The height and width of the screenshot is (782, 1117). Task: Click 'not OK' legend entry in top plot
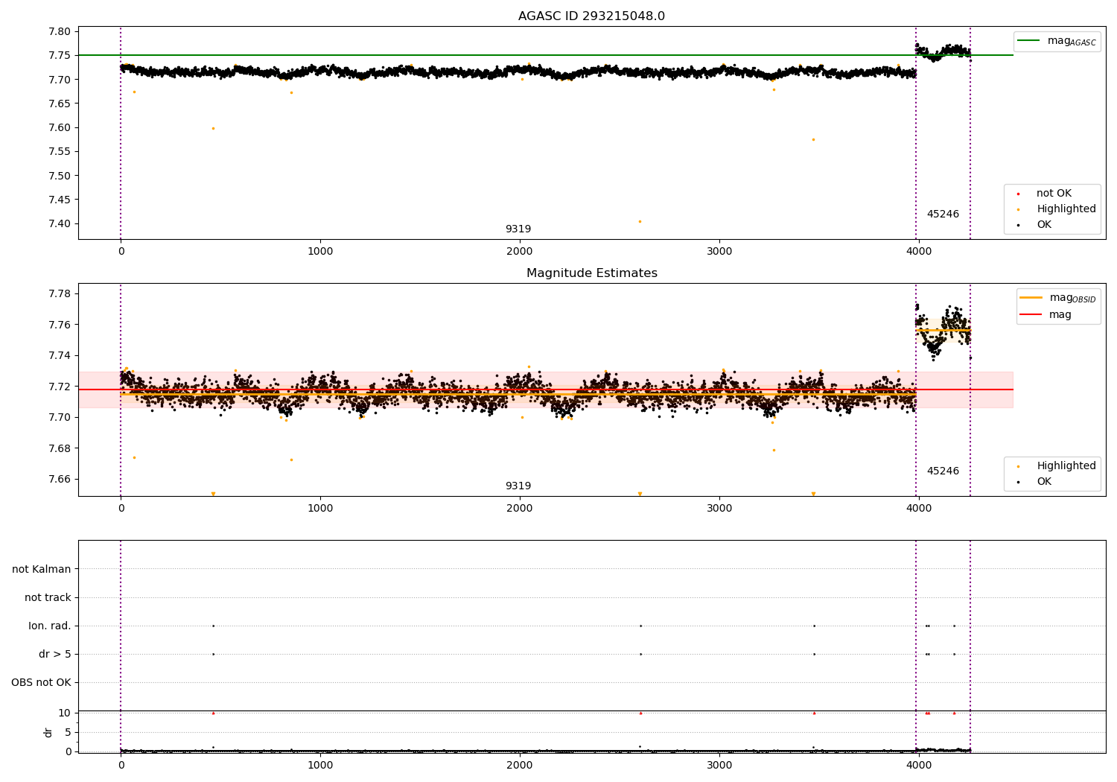(1054, 194)
